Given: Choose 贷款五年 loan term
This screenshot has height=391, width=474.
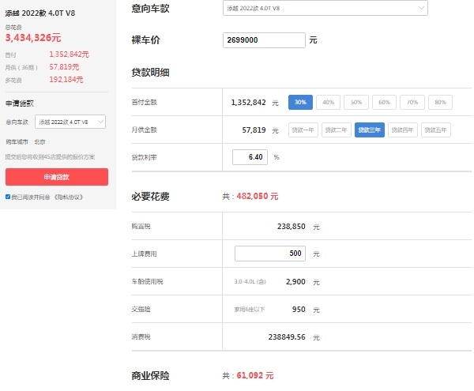Looking at the screenshot, I should pos(435,130).
